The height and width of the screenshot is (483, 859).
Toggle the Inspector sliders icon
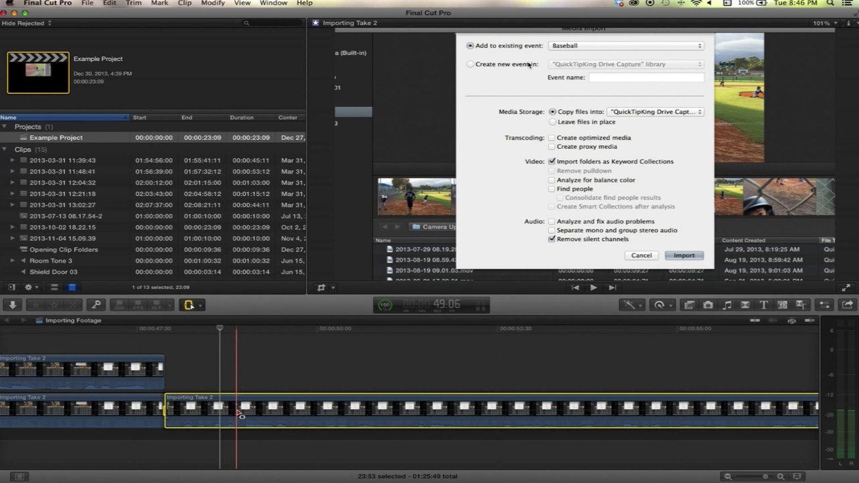pos(825,305)
